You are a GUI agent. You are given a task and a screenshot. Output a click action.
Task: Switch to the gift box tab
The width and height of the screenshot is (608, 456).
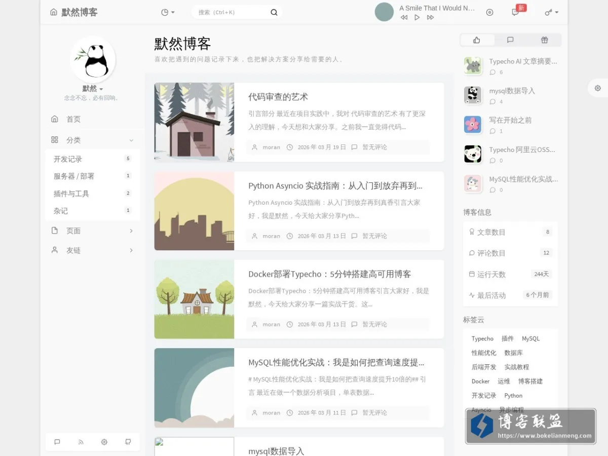click(544, 40)
